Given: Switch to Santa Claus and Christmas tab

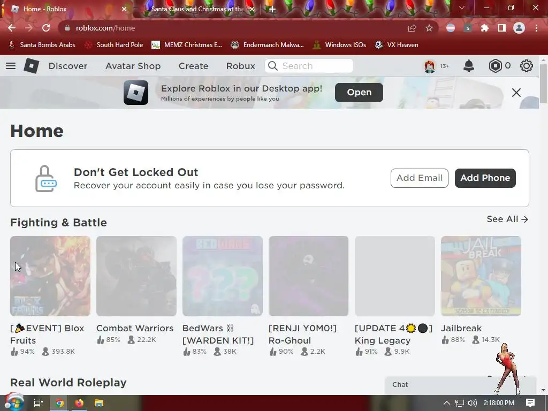Looking at the screenshot, I should [197, 9].
